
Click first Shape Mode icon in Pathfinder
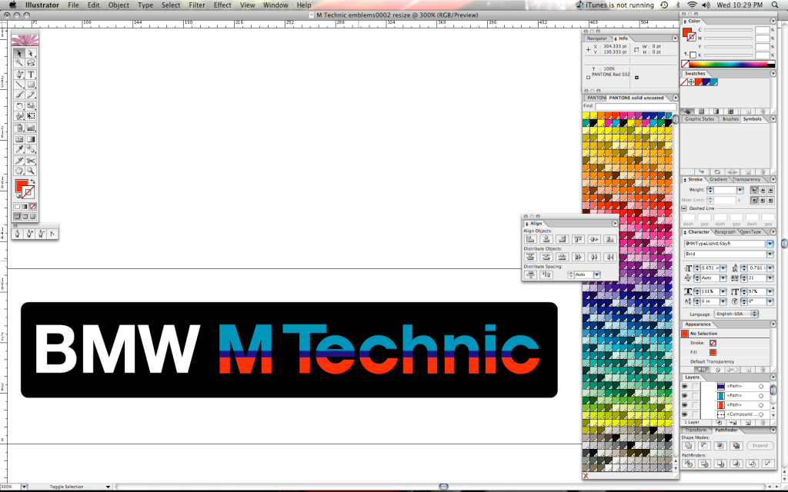pos(689,446)
